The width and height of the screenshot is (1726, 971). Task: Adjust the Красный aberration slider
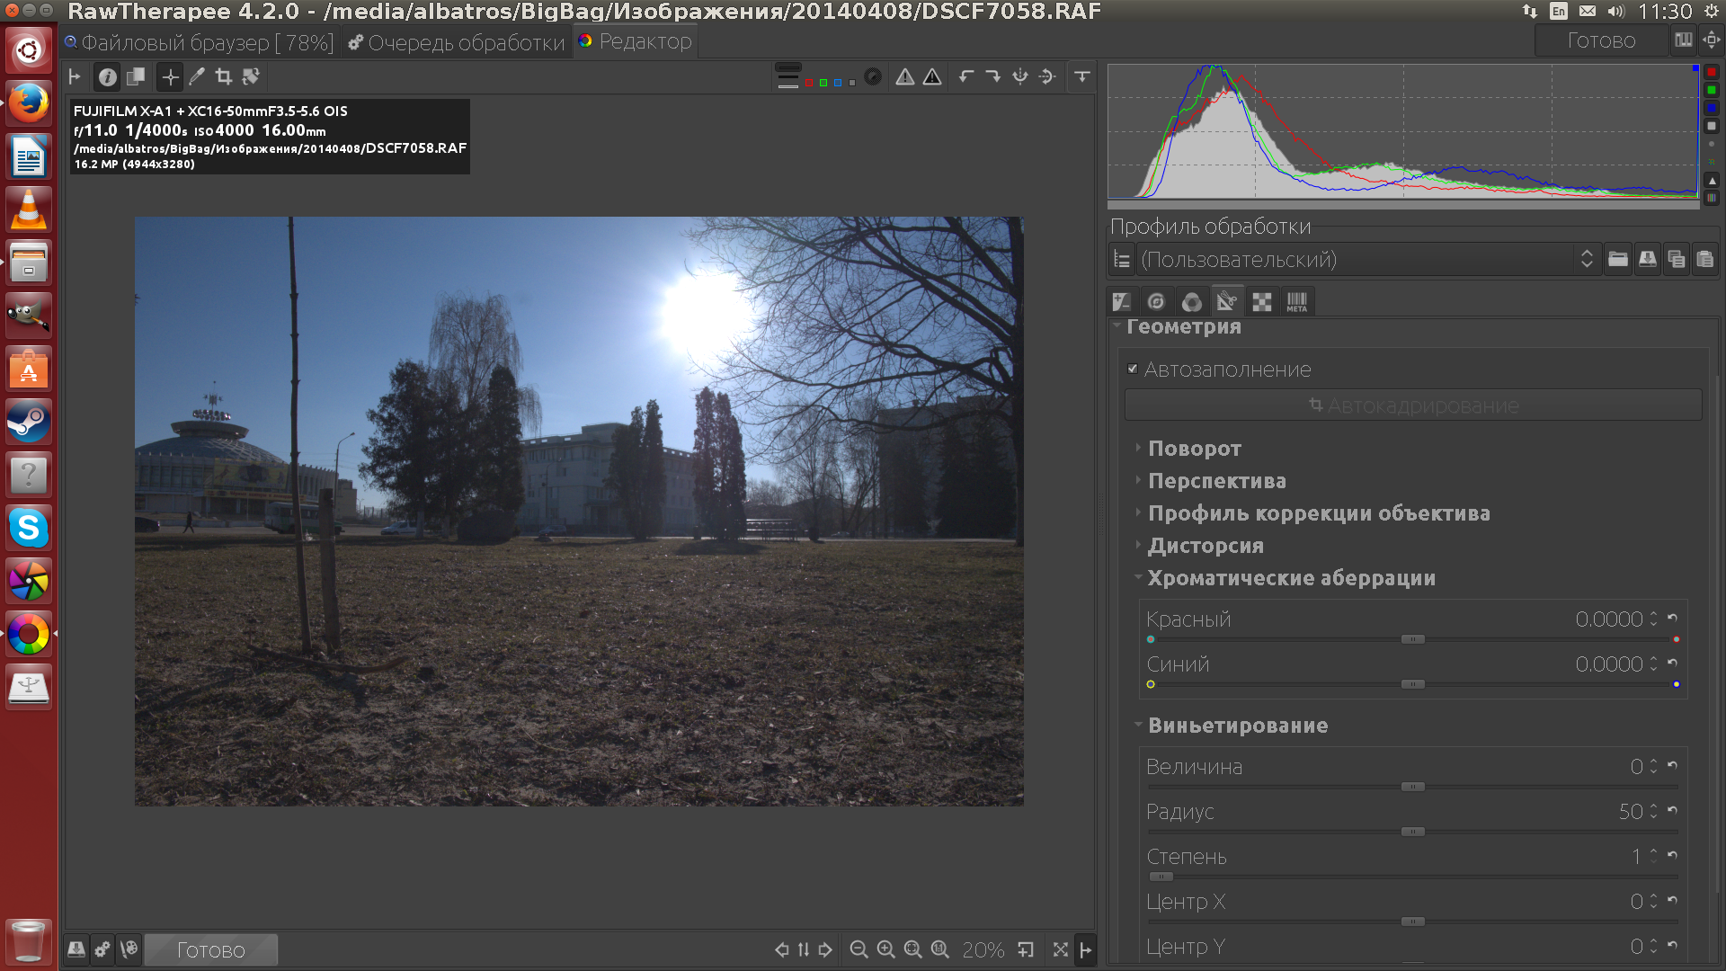click(x=1412, y=639)
